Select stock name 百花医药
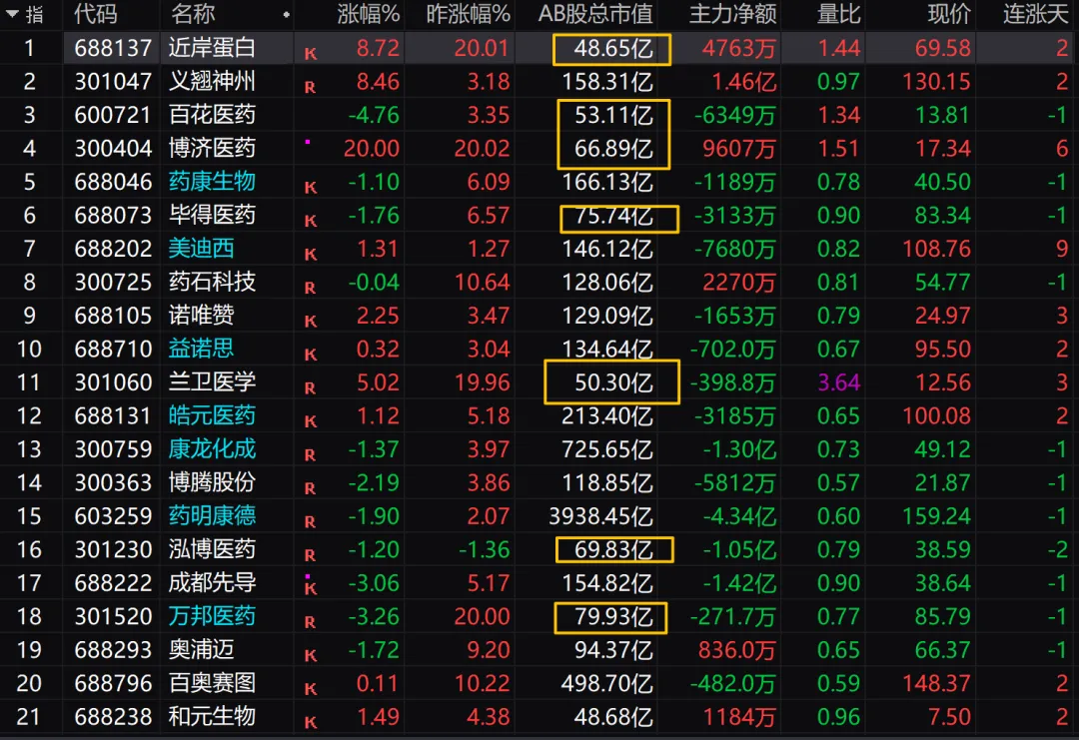This screenshot has height=740, width=1079. (212, 114)
